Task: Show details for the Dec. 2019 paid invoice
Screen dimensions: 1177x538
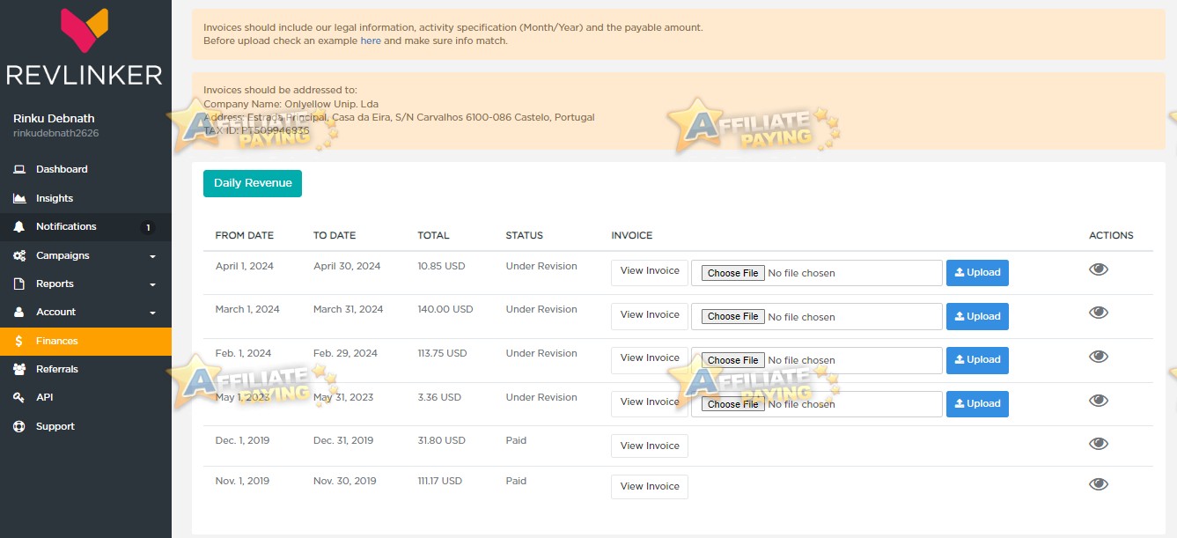Action: (x=1098, y=444)
